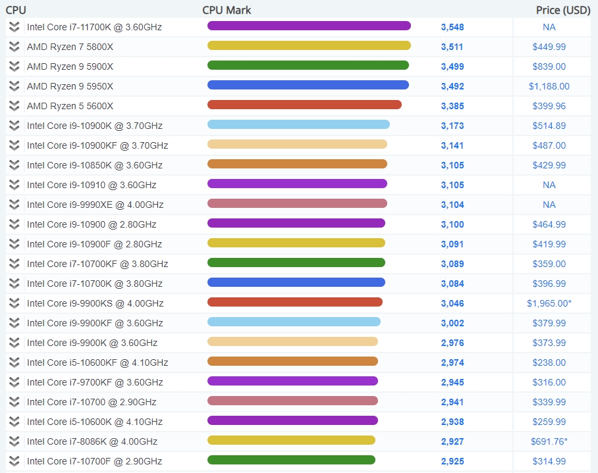The width and height of the screenshot is (598, 473).
Task: Click double-chevron icon beside Intel Core i7-8086K
Action: coord(14,441)
